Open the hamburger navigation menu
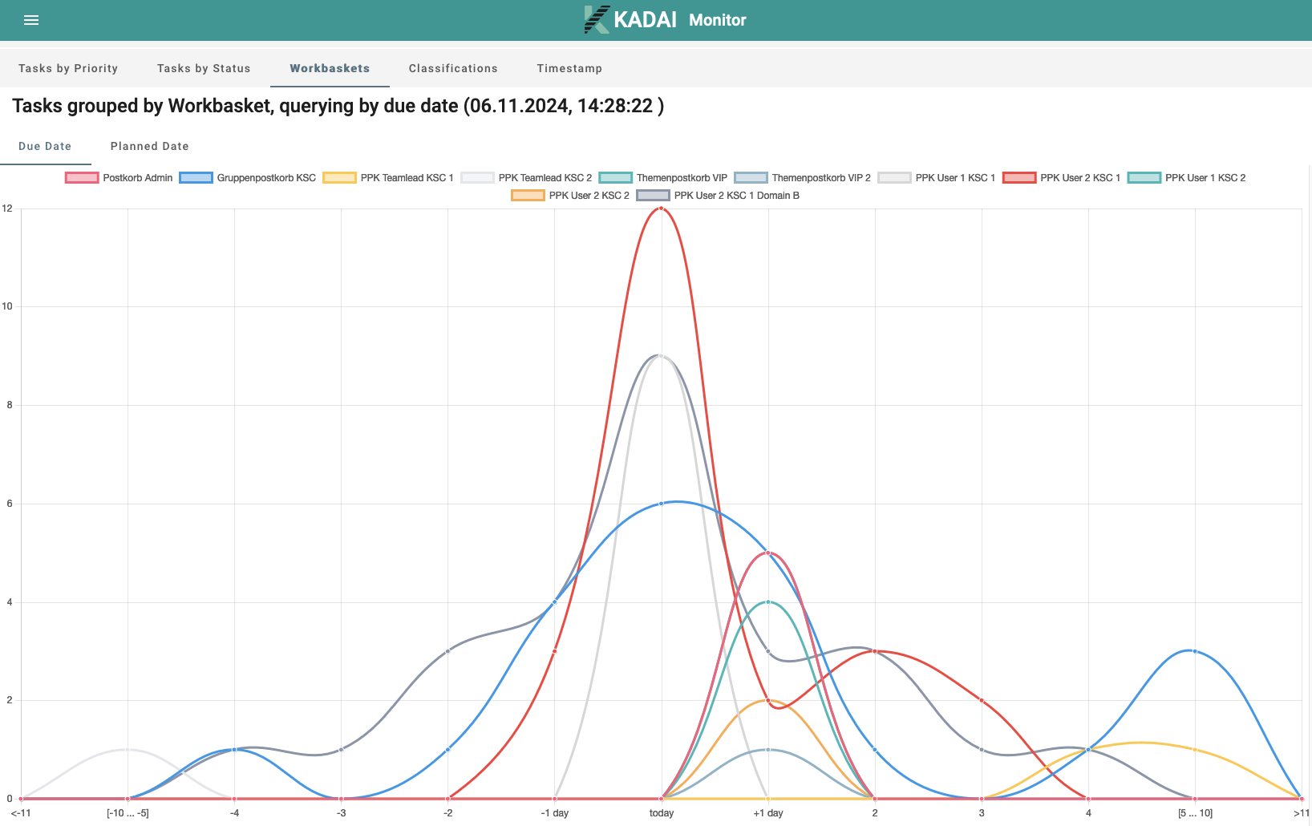 [x=31, y=20]
